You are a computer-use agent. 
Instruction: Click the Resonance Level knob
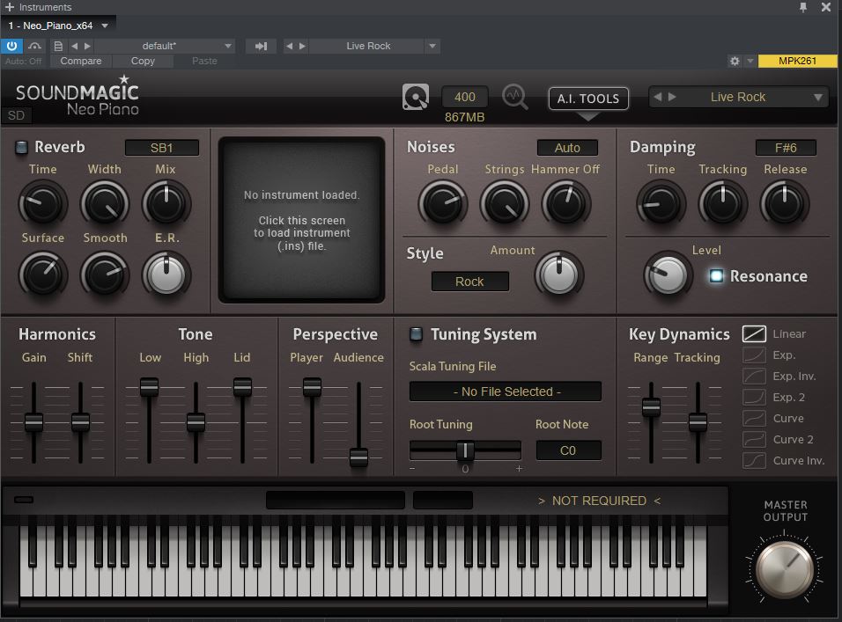(668, 274)
